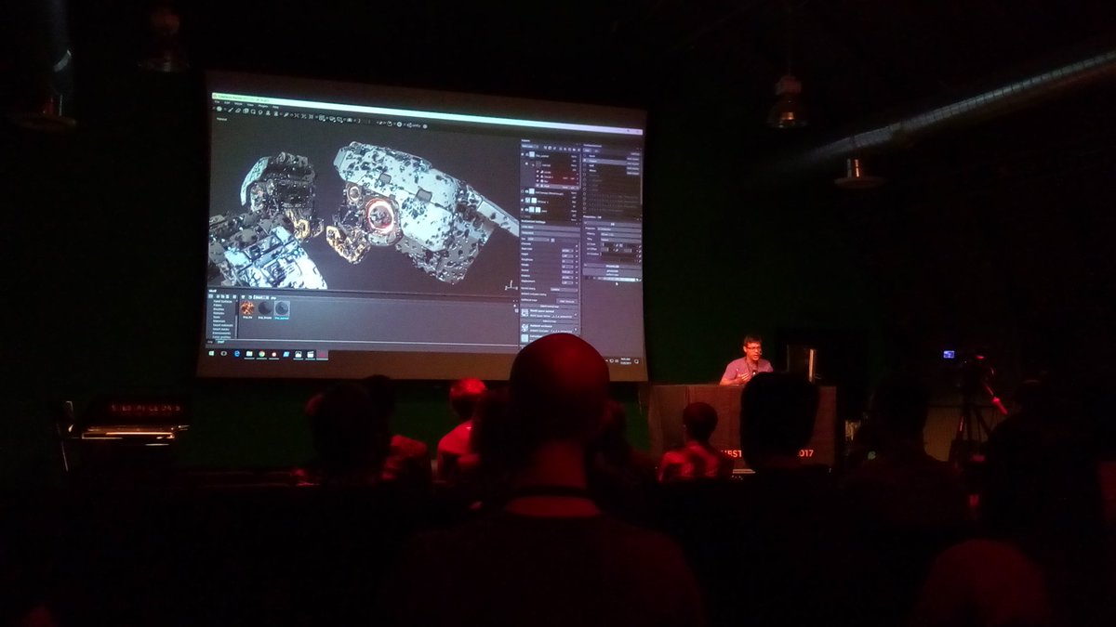Toggle visibility of the third layer in the stack
The image size is (1116, 627).
[x=523, y=201]
